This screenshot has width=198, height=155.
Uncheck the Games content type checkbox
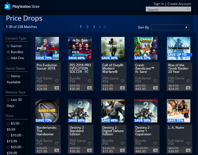8,46
